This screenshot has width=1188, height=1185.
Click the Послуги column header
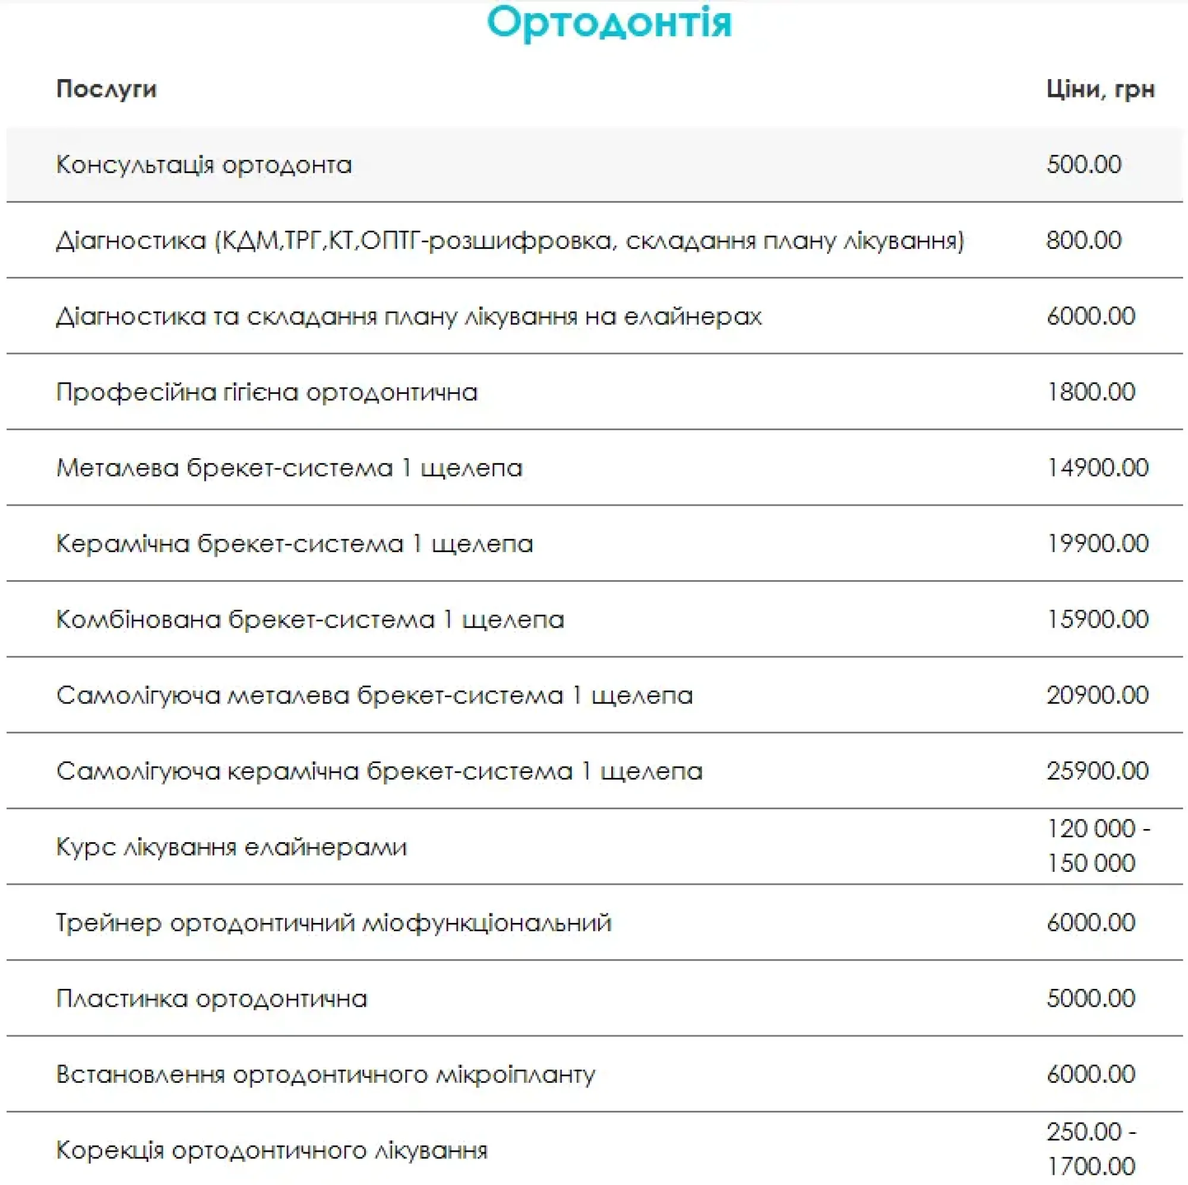(106, 89)
